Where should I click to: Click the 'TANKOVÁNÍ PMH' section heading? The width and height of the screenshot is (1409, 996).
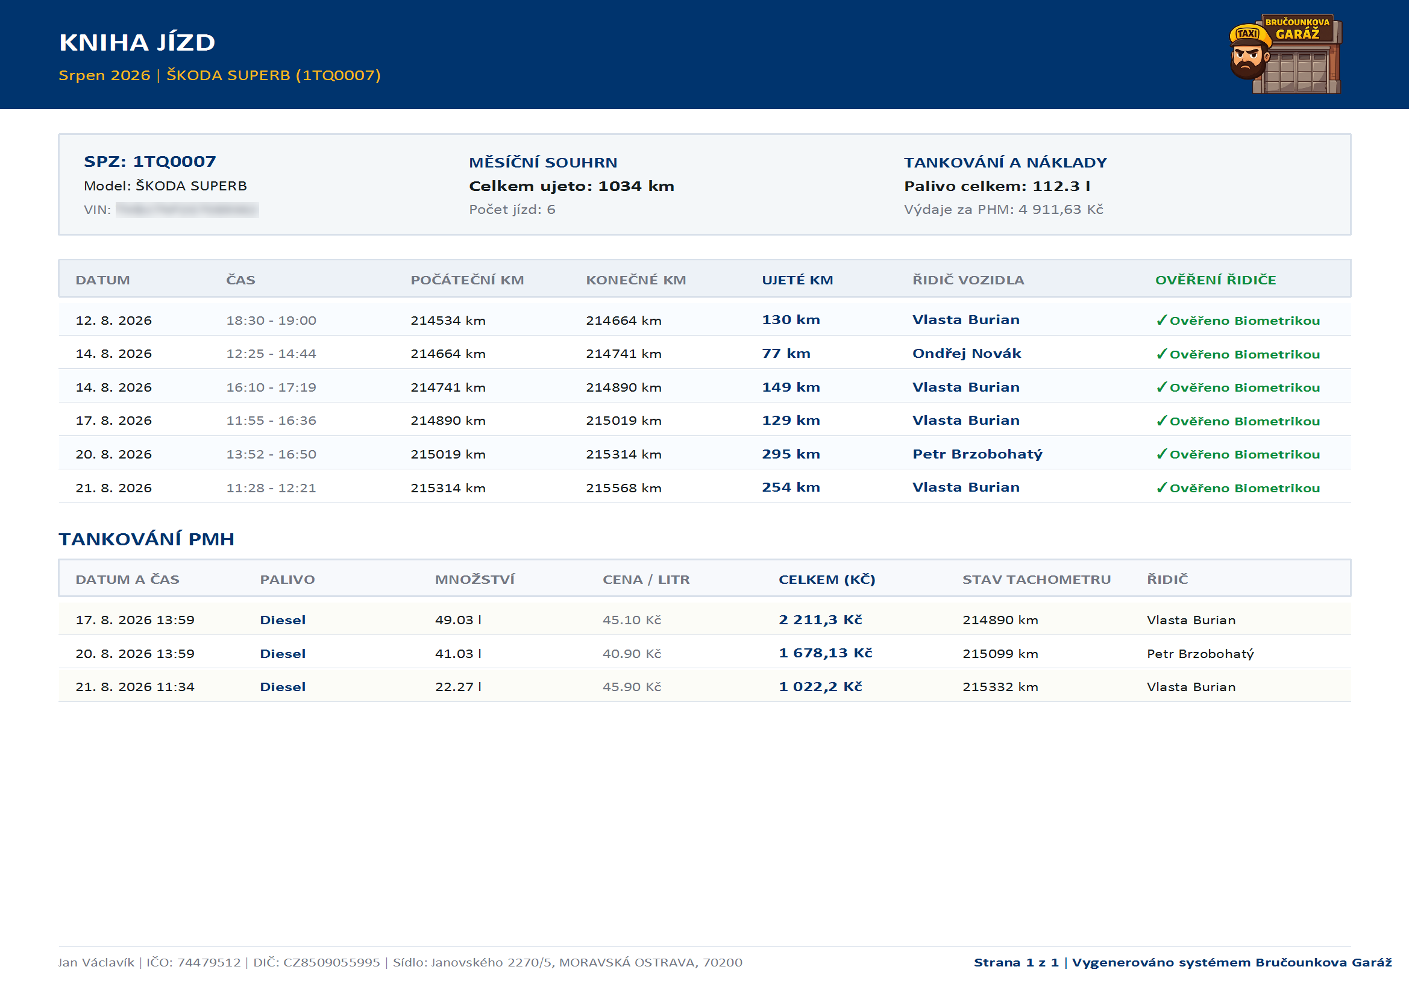point(146,539)
